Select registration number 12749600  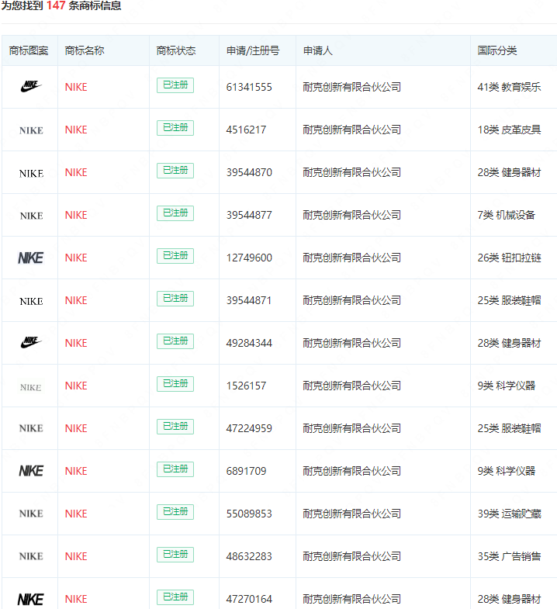(249, 258)
